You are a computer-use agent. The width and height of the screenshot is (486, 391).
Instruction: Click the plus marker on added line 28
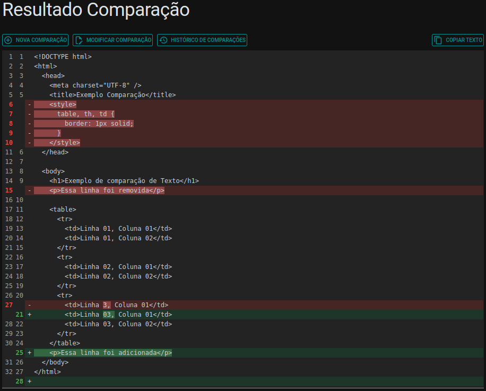click(30, 381)
